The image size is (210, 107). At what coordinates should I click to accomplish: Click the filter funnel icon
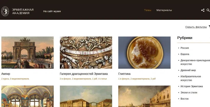209,27
